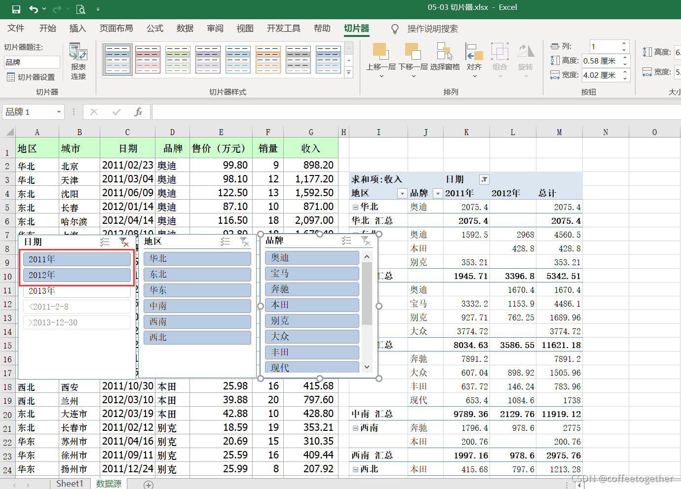Open the 帮助 ribbon tab
The width and height of the screenshot is (681, 489).
coord(322,29)
